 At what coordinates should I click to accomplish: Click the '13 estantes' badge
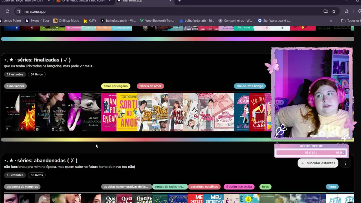click(15, 175)
